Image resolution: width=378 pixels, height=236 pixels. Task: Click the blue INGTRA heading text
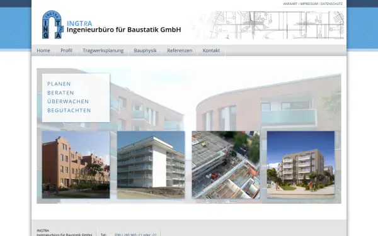click(79, 23)
